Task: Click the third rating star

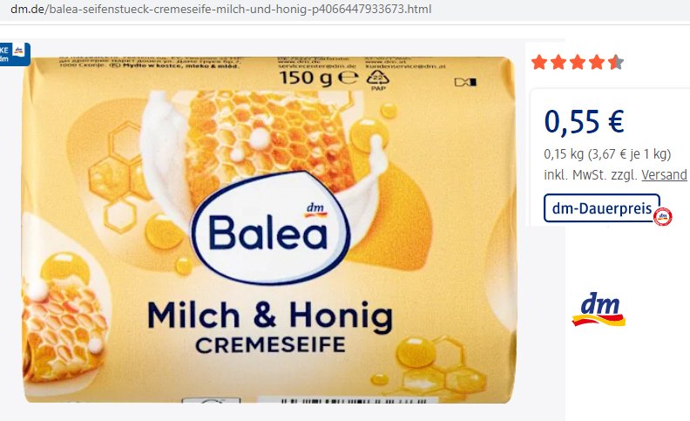Action: pyautogui.click(x=578, y=63)
